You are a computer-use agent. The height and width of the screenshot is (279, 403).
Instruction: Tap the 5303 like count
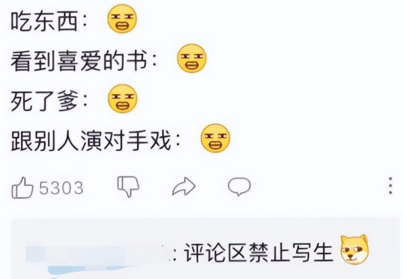point(61,188)
